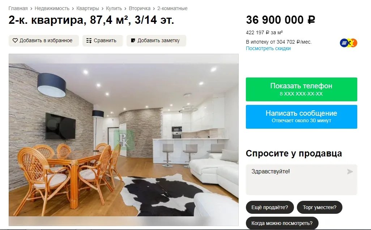The height and width of the screenshot is (230, 371).
Task: Open the Посмотреть скидки link
Action: point(268,48)
